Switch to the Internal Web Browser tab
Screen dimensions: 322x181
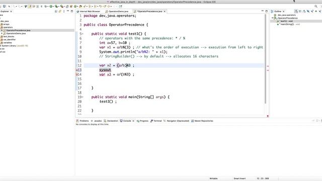pos(89,11)
